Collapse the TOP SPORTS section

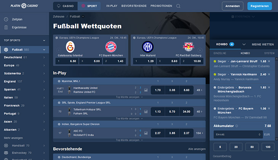[44, 40]
